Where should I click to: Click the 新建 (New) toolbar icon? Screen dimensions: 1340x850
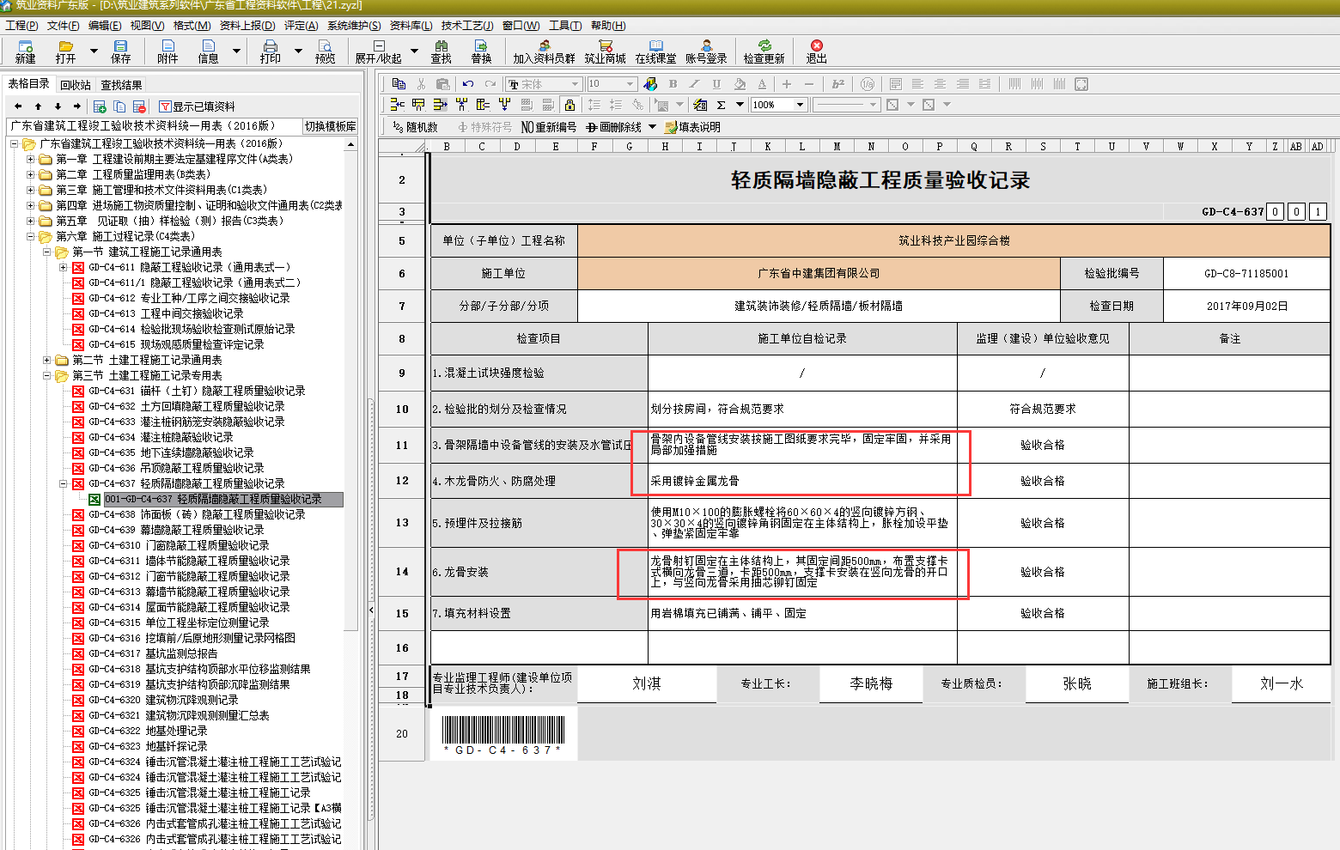[25, 52]
